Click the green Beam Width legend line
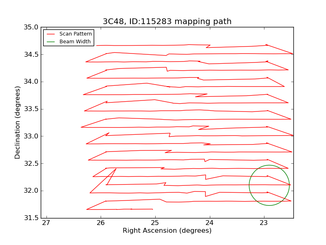Image resolution: width=326 pixels, height=245 pixels. pyautogui.click(x=51, y=42)
